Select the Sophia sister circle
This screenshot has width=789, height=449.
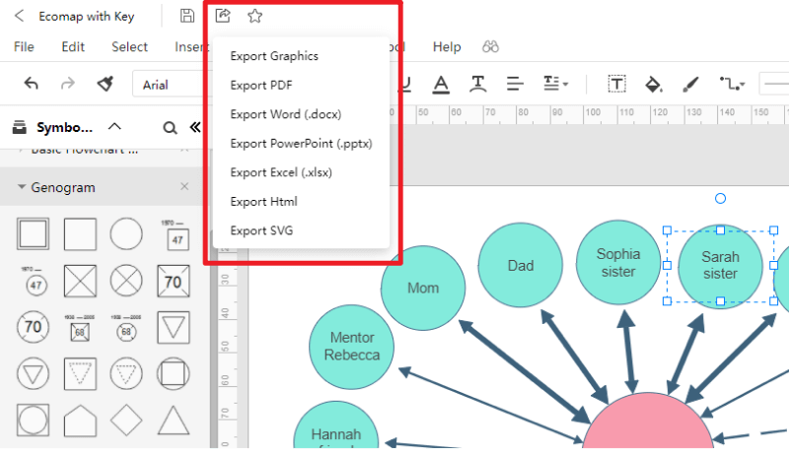coord(618,262)
